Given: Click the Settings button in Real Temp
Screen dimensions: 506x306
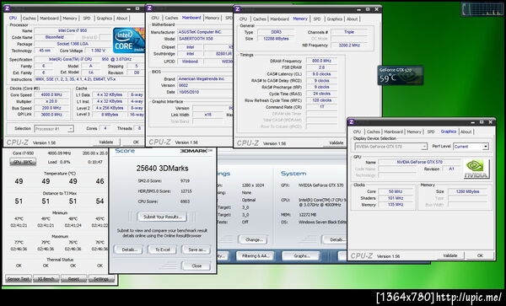Looking at the screenshot, I should click(101, 279).
